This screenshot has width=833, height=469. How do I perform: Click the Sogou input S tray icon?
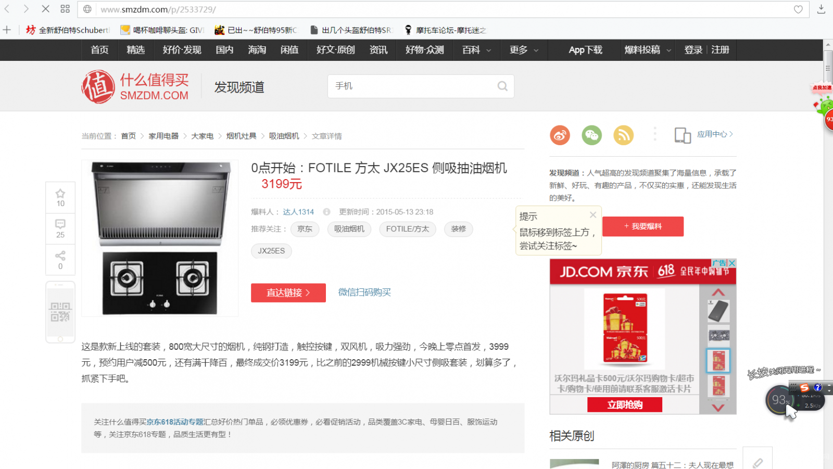(804, 388)
